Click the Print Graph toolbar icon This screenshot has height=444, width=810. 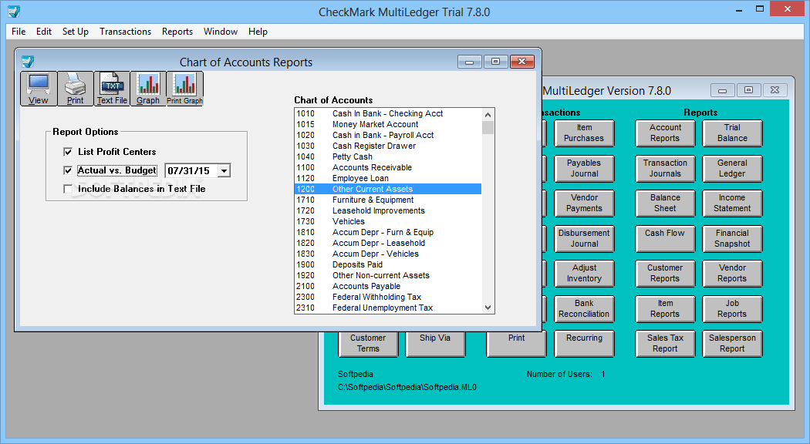pyautogui.click(x=185, y=89)
